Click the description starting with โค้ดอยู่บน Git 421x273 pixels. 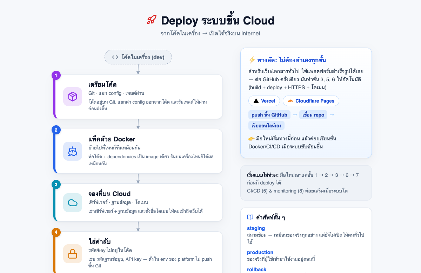147,105
